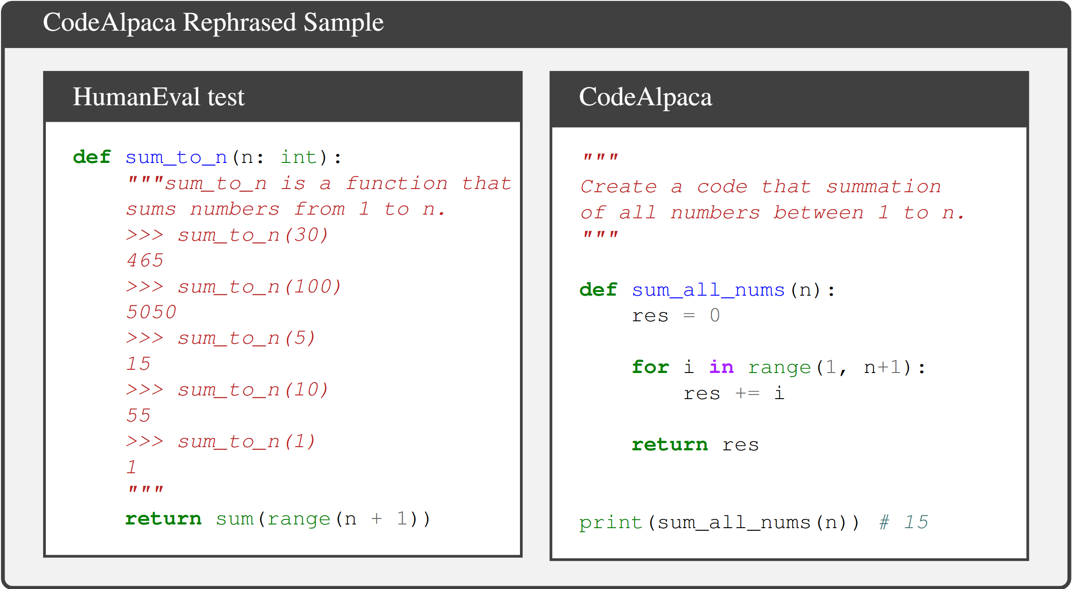Click the output value 5050
Screen dimensions: 1072x589
click(151, 313)
